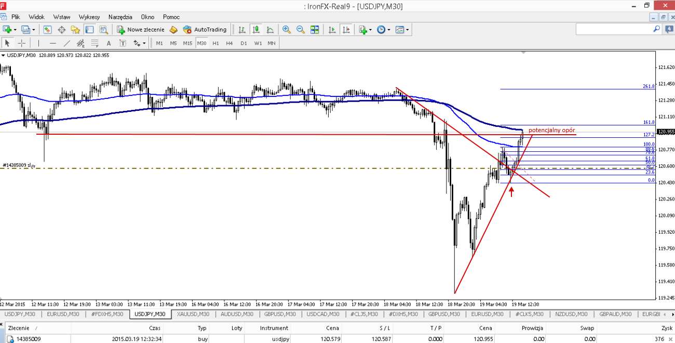Open the Pomoc menu
This screenshot has width=675, height=343.
point(171,17)
